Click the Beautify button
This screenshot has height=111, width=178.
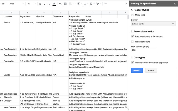pyautogui.click(x=137, y=70)
